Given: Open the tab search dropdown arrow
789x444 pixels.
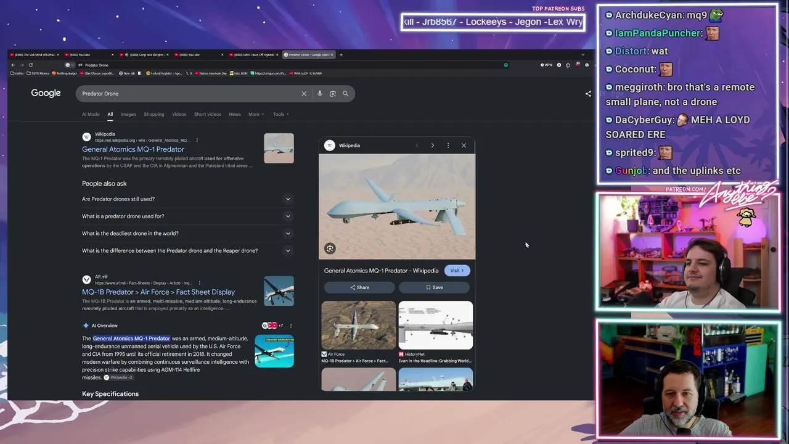Looking at the screenshot, I should click(583, 55).
